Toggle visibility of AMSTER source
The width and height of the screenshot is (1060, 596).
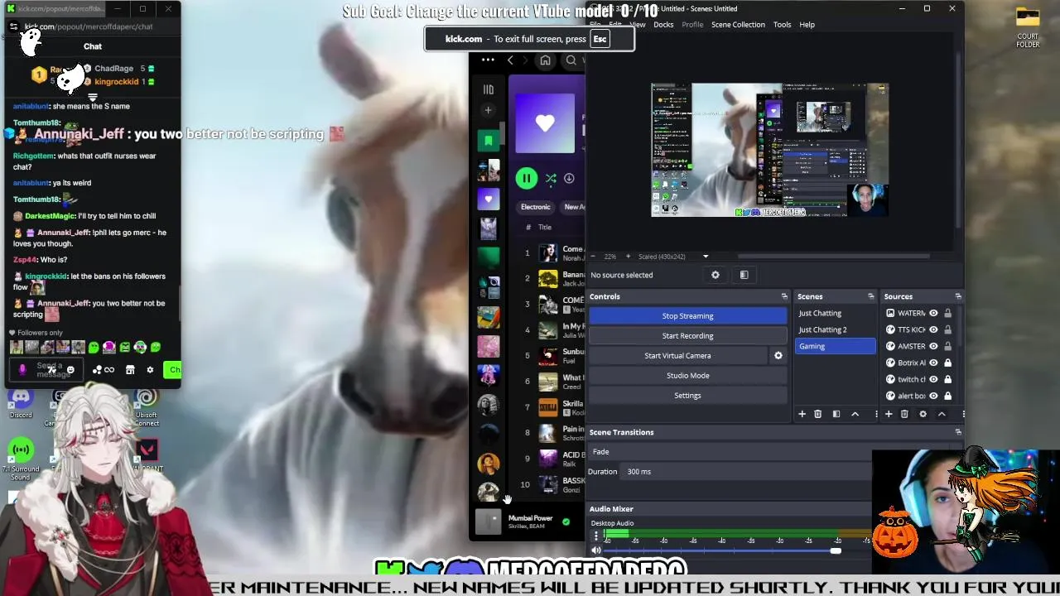pos(933,346)
